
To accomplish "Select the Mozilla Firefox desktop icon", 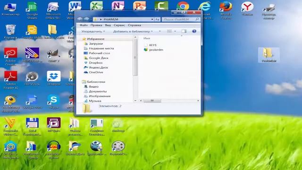I will (x=226, y=10).
